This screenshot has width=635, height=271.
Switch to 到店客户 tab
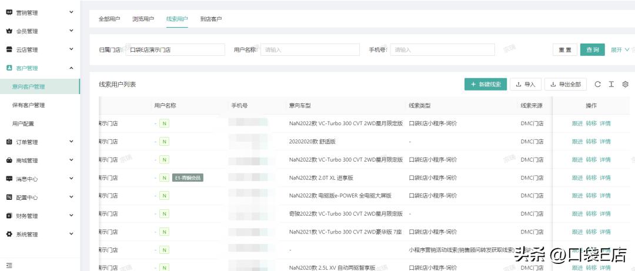point(211,19)
